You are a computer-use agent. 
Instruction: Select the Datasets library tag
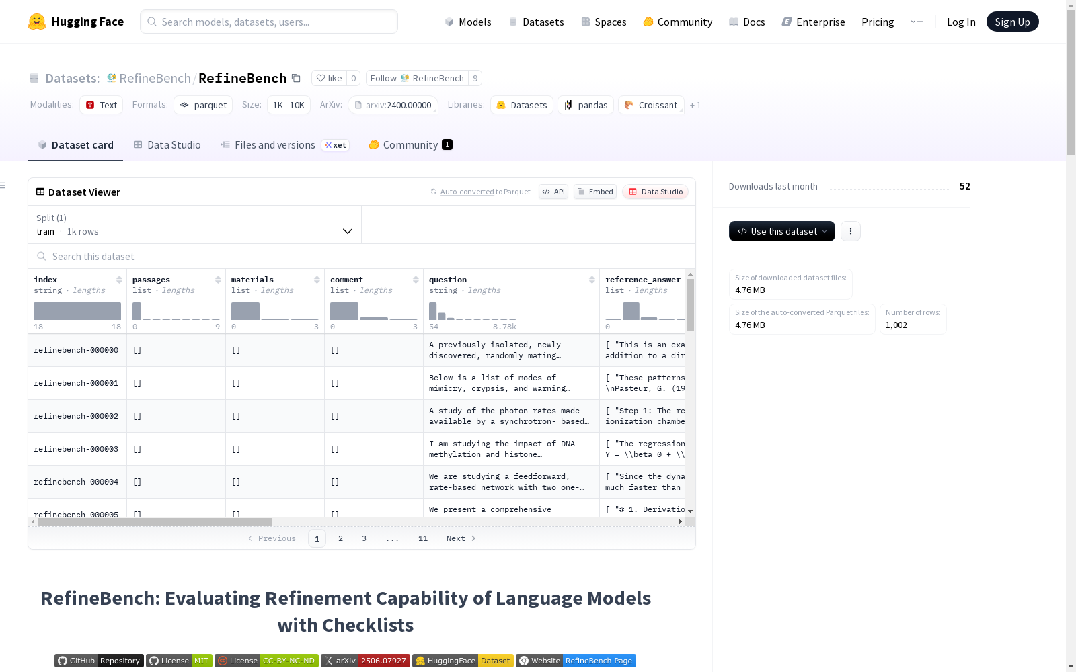coord(522,105)
